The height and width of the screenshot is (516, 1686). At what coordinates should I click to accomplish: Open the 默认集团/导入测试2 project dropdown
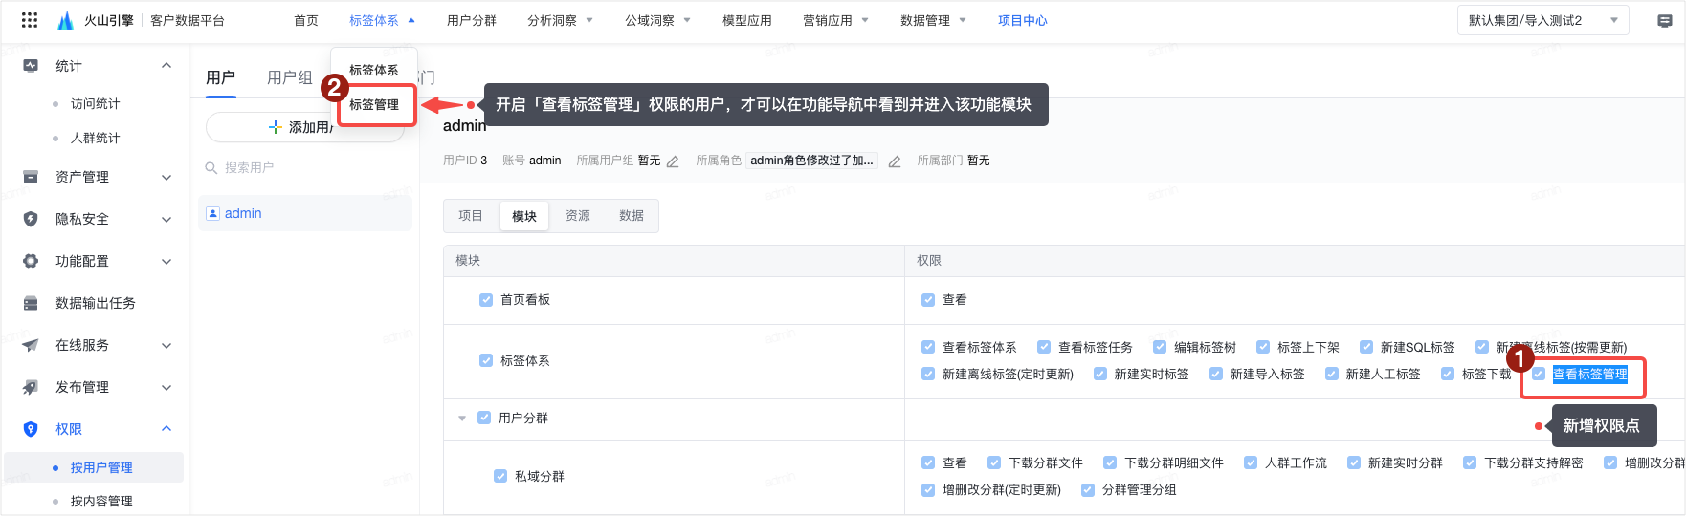tap(1542, 21)
